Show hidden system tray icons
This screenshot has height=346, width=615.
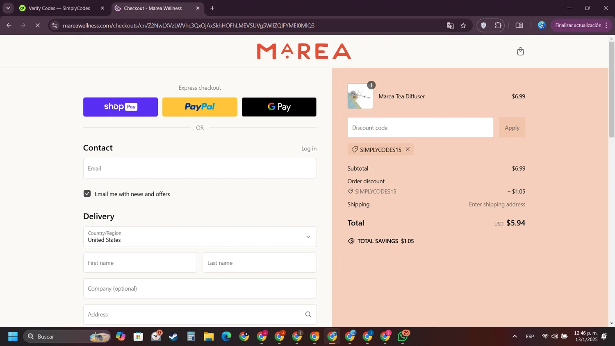[x=515, y=337]
